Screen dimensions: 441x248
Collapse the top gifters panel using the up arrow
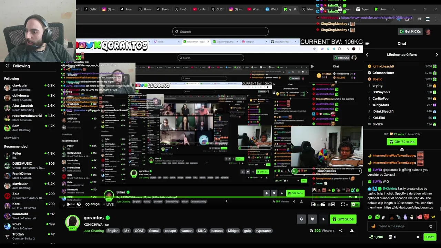pos(402,149)
